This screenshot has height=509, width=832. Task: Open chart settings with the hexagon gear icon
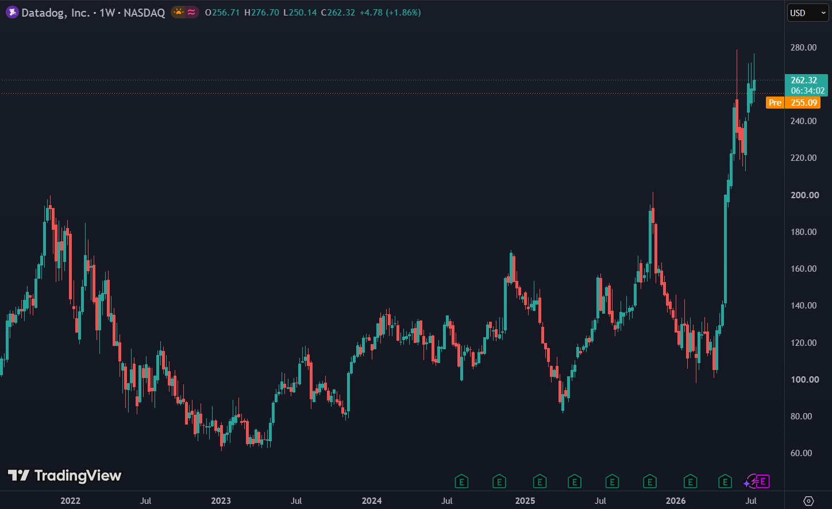808,500
